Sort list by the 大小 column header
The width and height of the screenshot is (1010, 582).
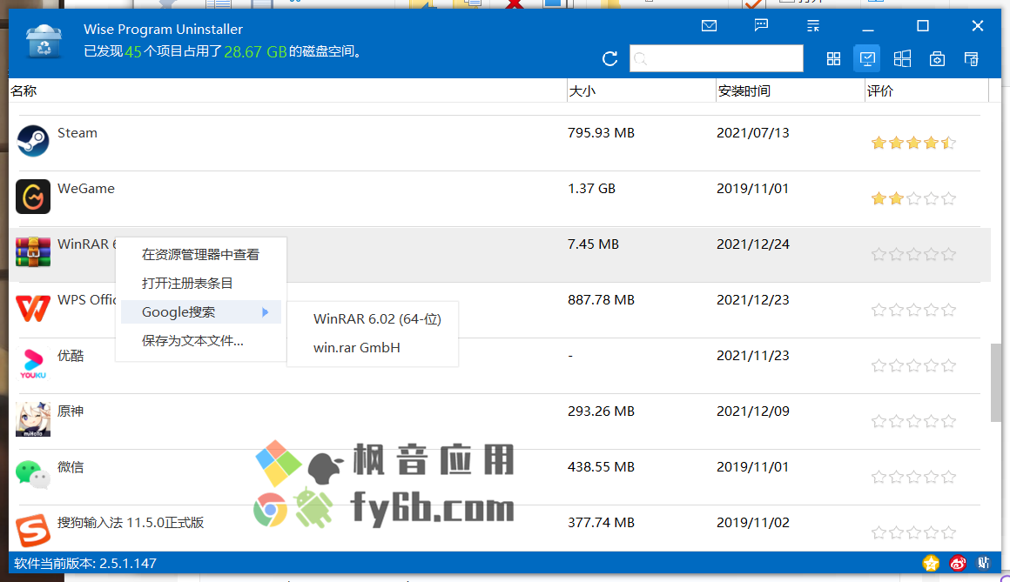click(642, 90)
